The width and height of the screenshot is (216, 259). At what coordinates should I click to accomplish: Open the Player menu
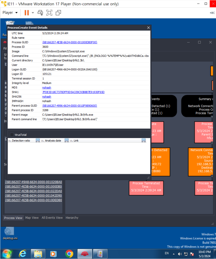(x=10, y=13)
